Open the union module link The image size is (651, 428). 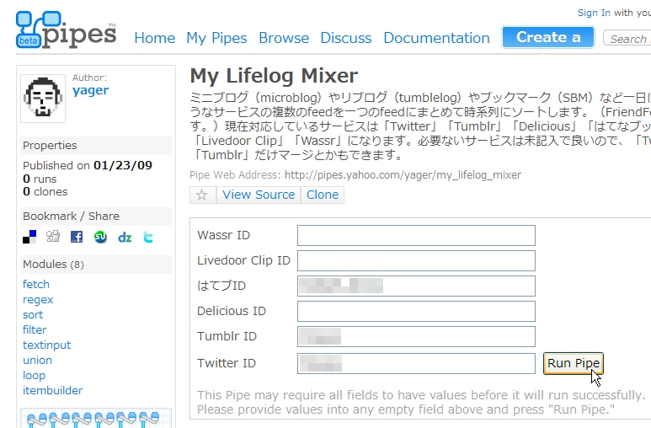[x=37, y=360]
